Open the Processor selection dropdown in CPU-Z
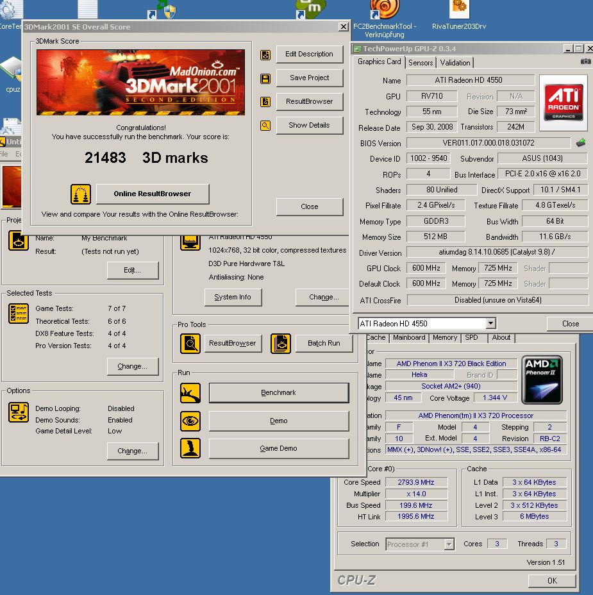This screenshot has height=595, width=593. (449, 544)
